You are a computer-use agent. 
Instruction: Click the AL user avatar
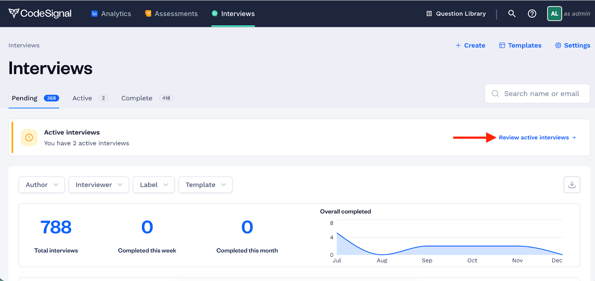[x=554, y=14]
